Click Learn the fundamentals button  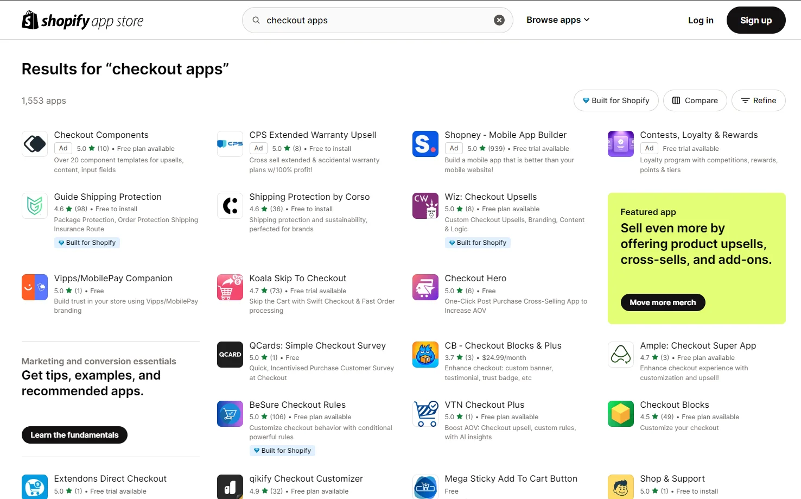[x=74, y=435]
